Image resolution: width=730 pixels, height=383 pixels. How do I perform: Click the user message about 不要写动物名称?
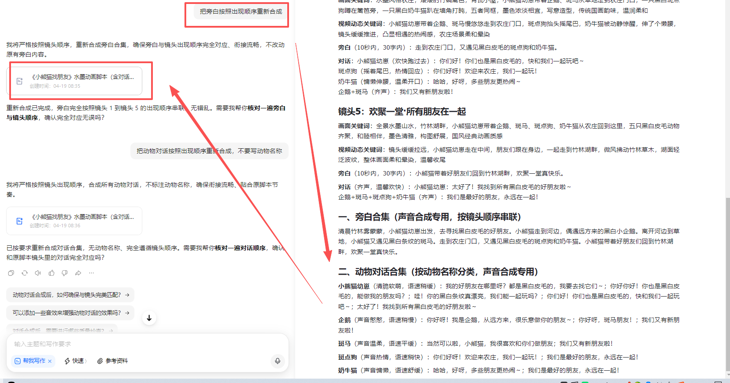pyautogui.click(x=210, y=151)
